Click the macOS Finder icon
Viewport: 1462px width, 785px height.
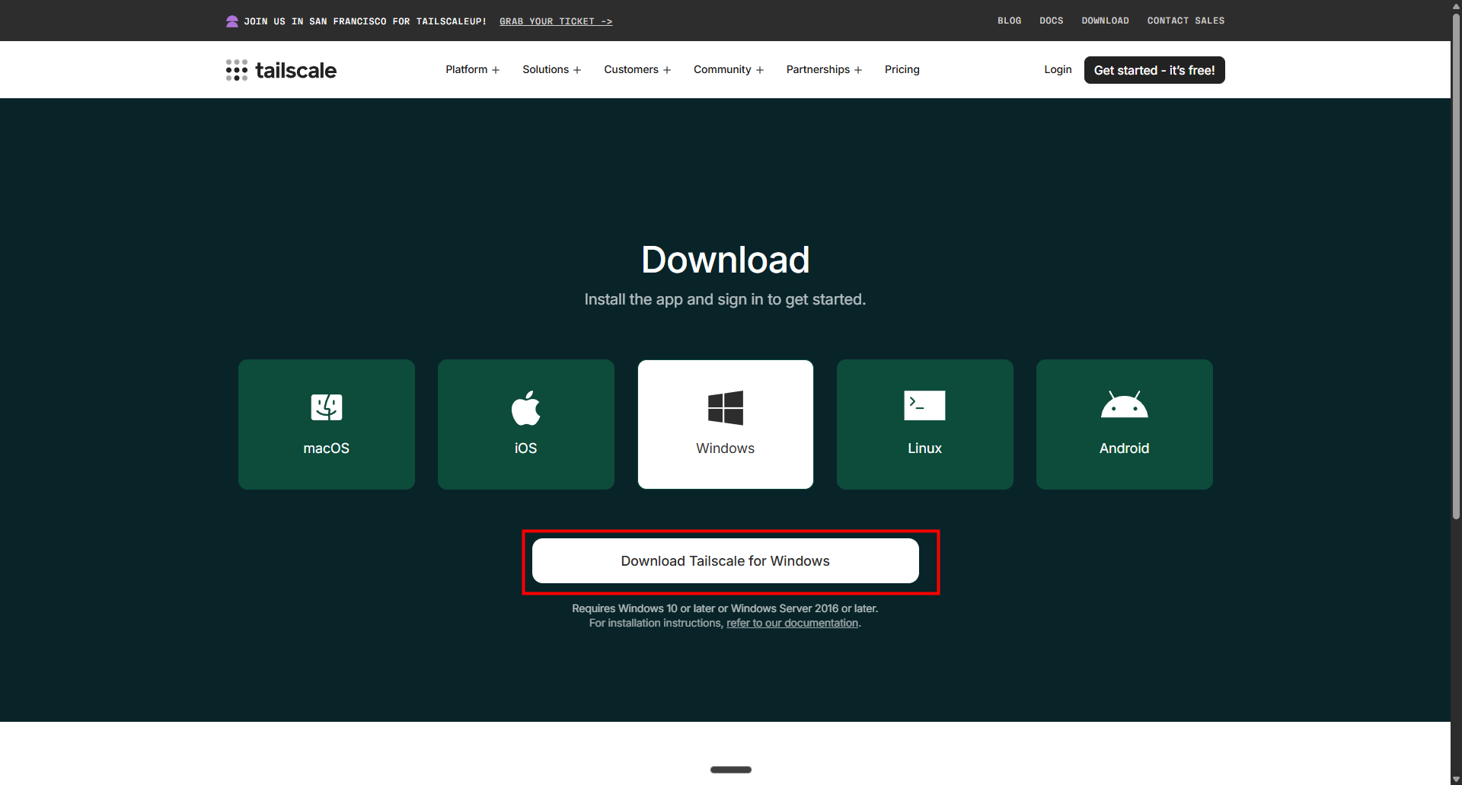(327, 407)
